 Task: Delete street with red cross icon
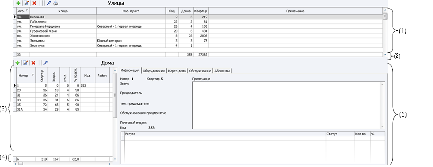click(34, 3)
